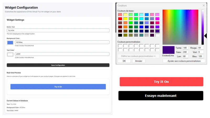
Task: Click the Widget Settings heading
Action: pyautogui.click(x=15, y=20)
